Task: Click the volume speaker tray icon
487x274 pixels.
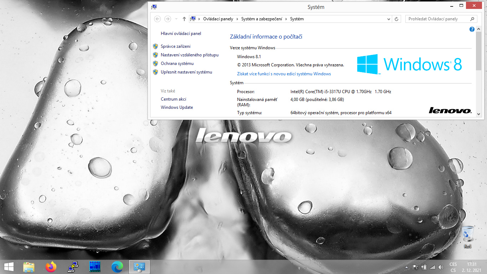Action: (441, 267)
